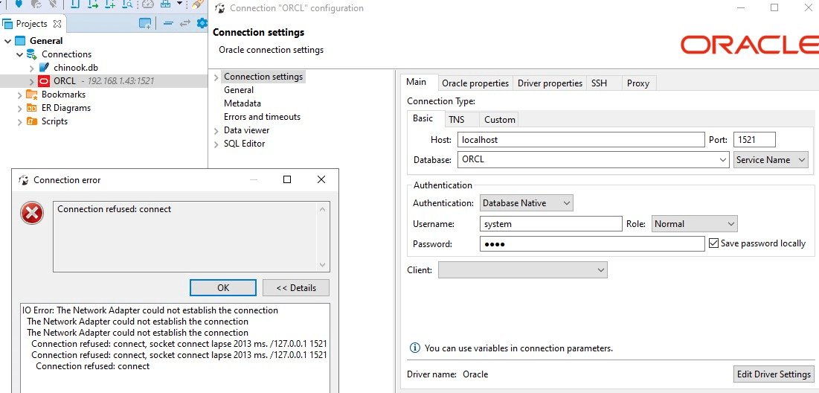Select Errors and timeouts settings page
This screenshot has height=393, width=819.
(262, 117)
